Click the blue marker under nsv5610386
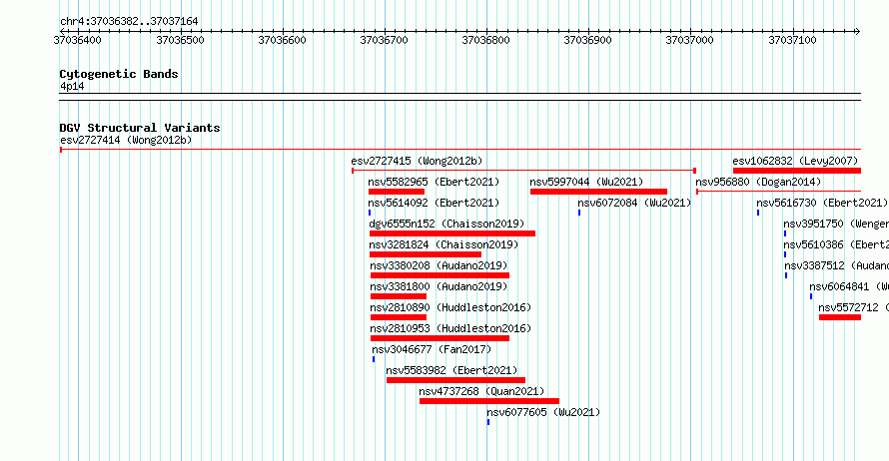889x461 pixels. coord(785,254)
